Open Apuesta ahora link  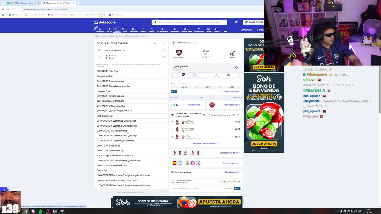(232, 172)
